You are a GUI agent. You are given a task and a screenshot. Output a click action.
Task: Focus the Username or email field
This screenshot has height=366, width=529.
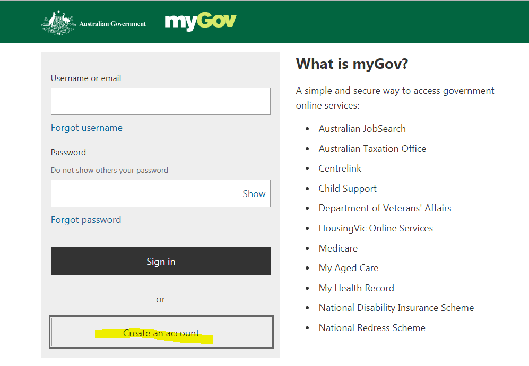[x=161, y=101]
